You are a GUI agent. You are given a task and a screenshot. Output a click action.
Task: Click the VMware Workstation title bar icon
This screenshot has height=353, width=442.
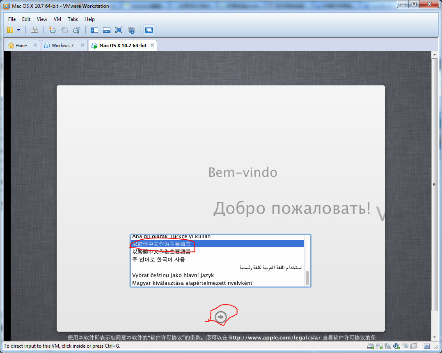[7, 6]
